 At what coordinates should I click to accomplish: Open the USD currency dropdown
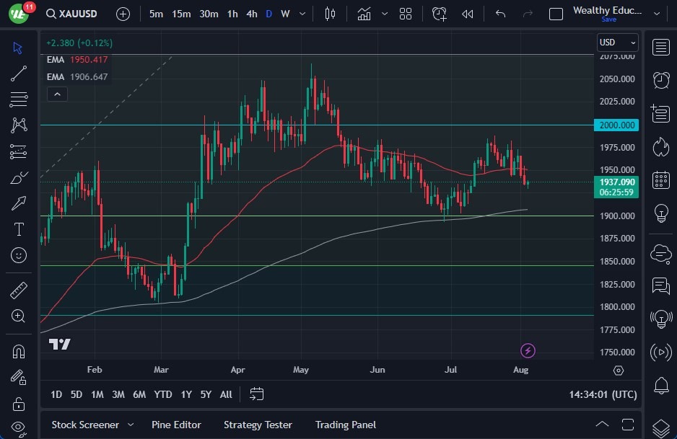(618, 43)
